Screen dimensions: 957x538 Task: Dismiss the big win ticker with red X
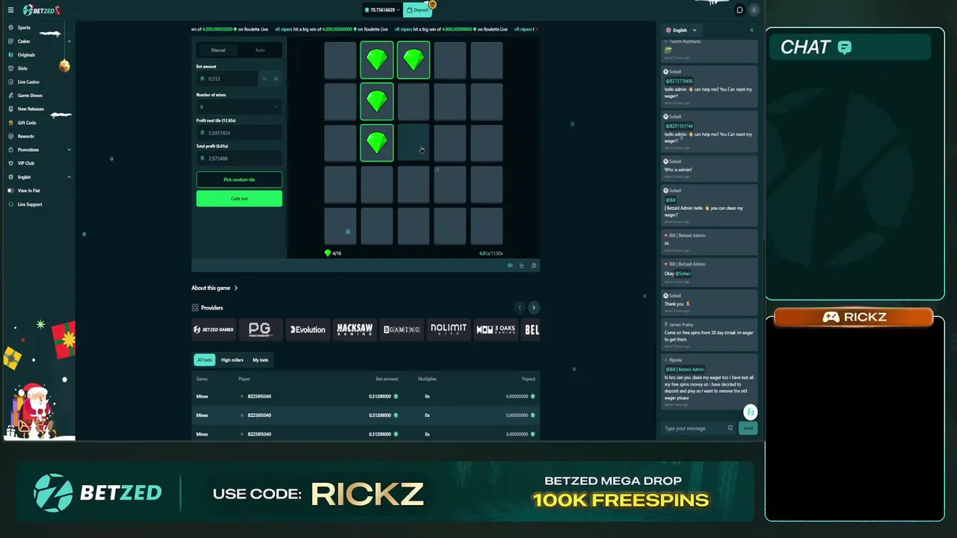pos(537,29)
